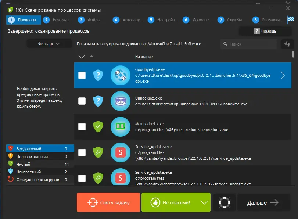The image size is (298, 219).
Task: Click the vertical scrollbar of process list
Action: click(x=293, y=54)
